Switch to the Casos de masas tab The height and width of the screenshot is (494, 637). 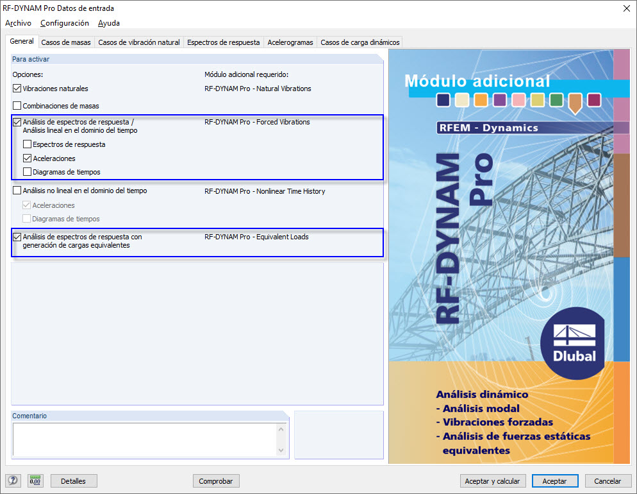coord(66,42)
